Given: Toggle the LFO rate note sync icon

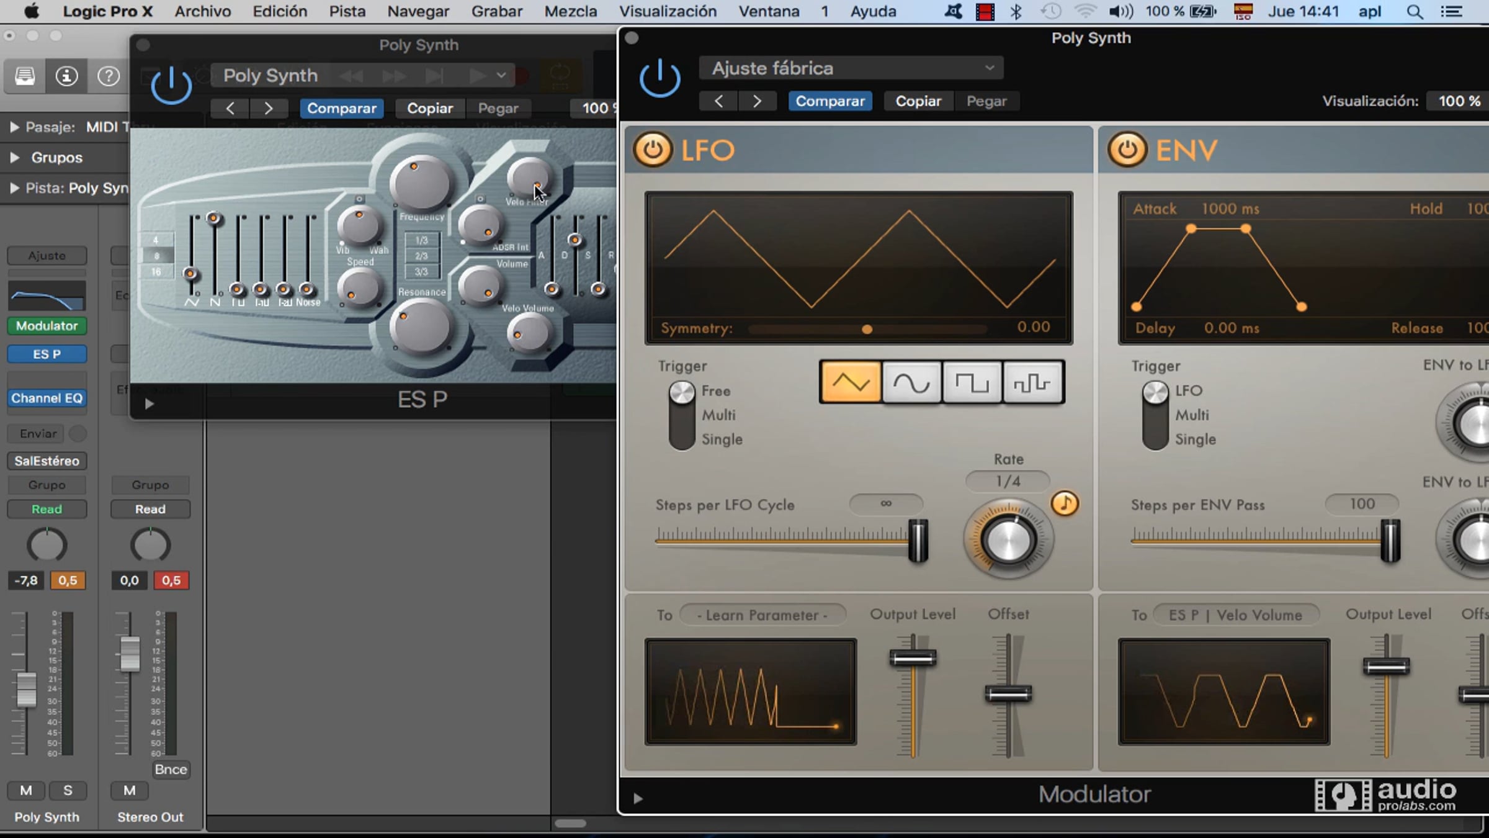Looking at the screenshot, I should 1065,503.
